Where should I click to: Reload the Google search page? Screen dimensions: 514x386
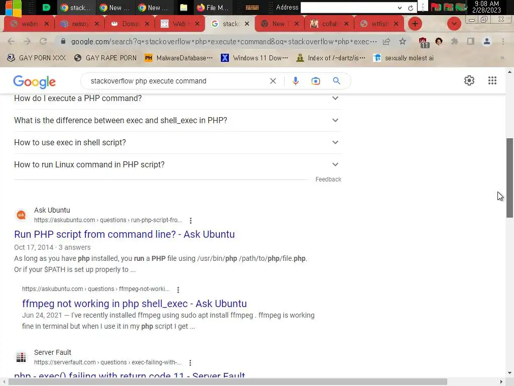pos(43,41)
